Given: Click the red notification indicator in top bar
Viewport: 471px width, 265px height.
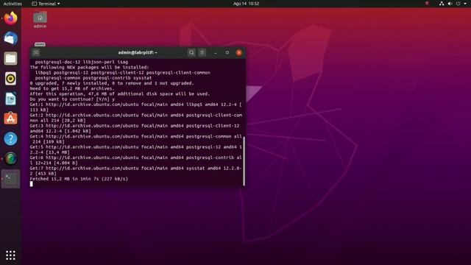Looking at the screenshot, I should pyautogui.click(x=427, y=4).
